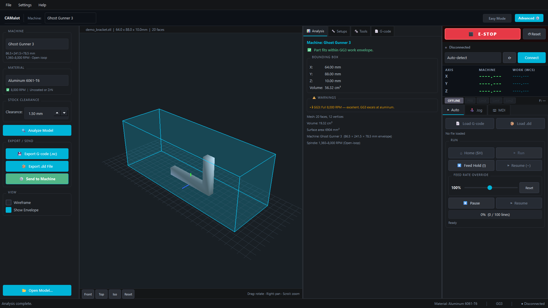Increase stock clearance with up arrow
Viewport: 548px width, 308px height.
(57, 113)
